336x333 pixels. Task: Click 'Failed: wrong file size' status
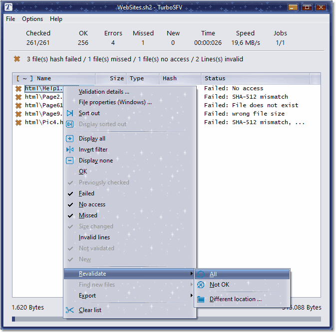point(244,114)
